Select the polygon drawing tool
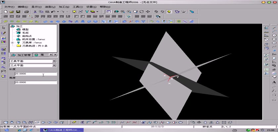The height and width of the screenshot is (132, 278). [x=274, y=58]
